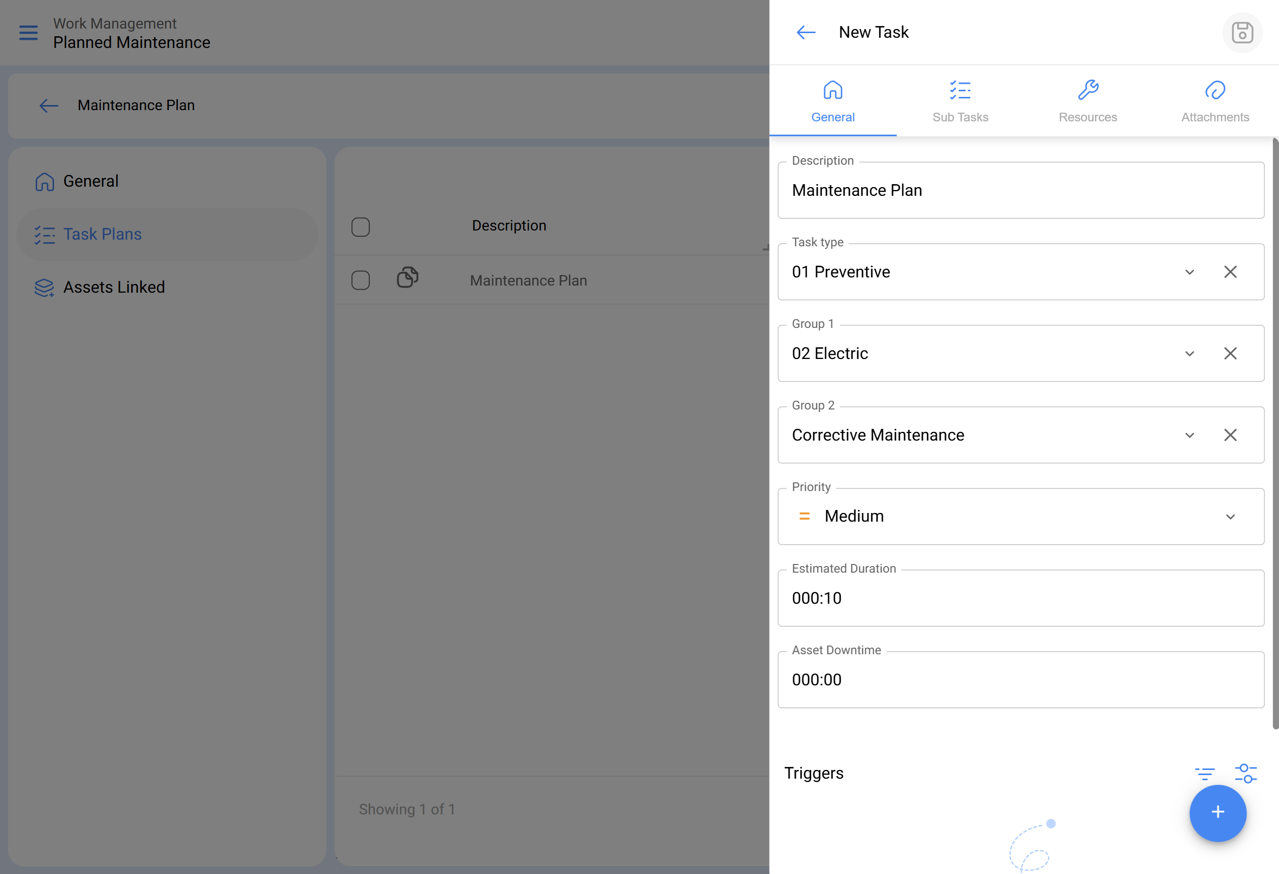Clear the Task type field with X
This screenshot has height=874, width=1279.
[1230, 272]
